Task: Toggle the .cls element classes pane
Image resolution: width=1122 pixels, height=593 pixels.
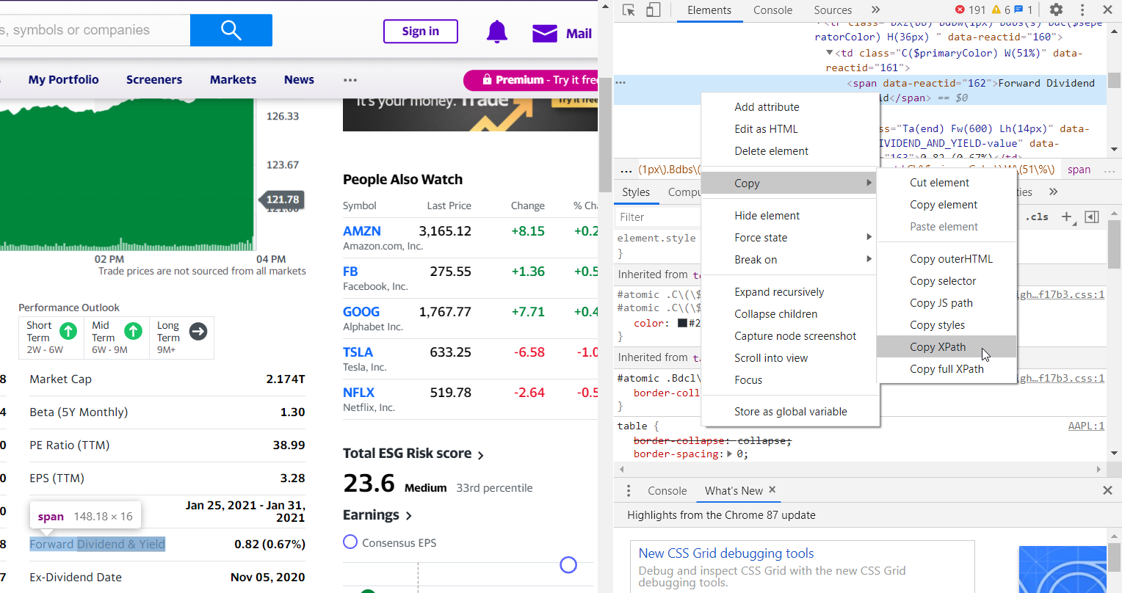Action: point(1039,217)
